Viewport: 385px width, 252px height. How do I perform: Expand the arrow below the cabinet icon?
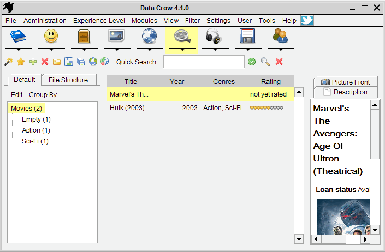point(84,49)
